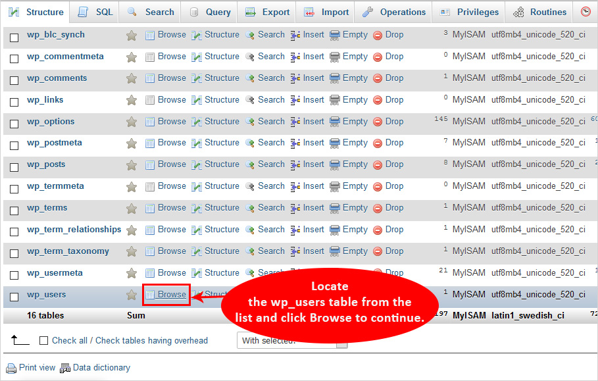Viewport: 598px width, 381px height.
Task: Click the Drop icon for wp_comments
Action: 378,78
